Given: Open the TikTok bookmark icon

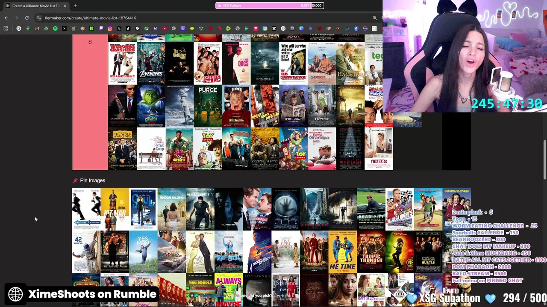Looking at the screenshot, I should tap(128, 29).
